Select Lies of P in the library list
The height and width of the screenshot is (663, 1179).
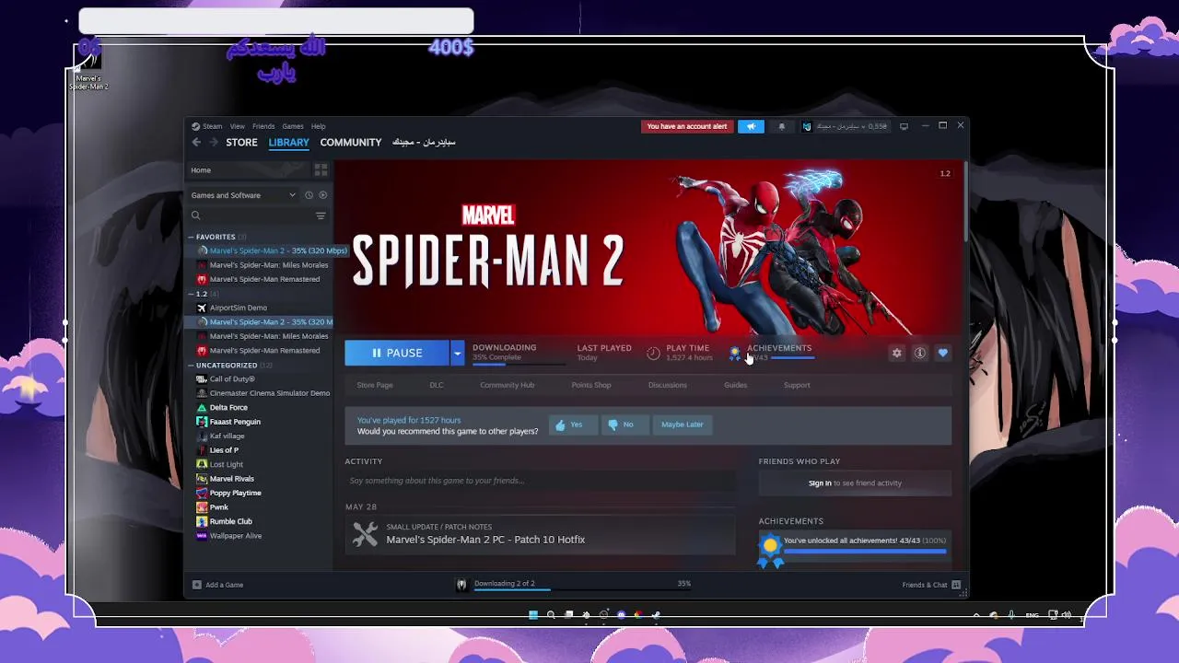[224, 450]
